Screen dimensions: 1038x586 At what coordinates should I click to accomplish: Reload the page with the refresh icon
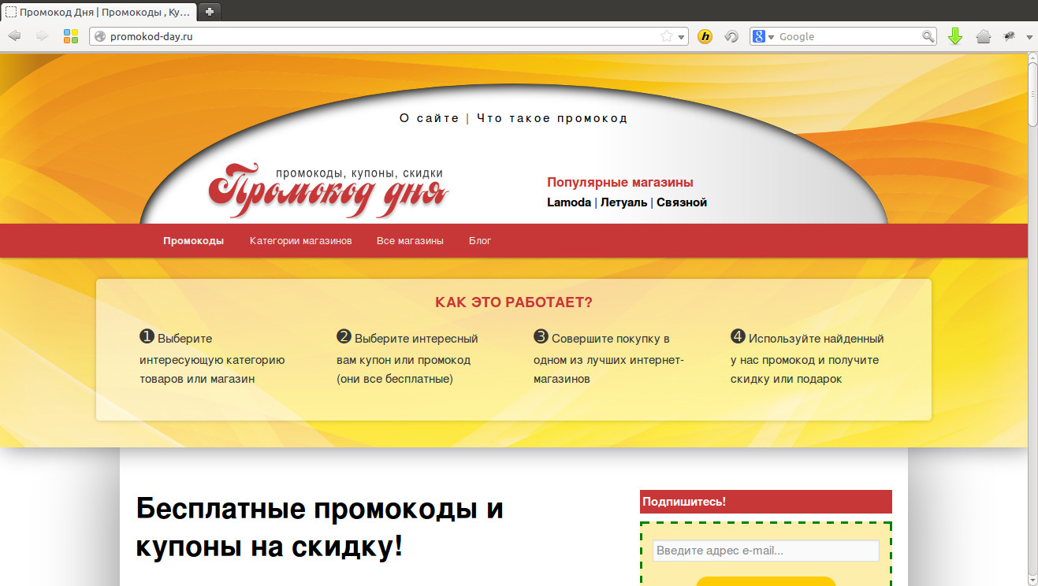(x=731, y=36)
